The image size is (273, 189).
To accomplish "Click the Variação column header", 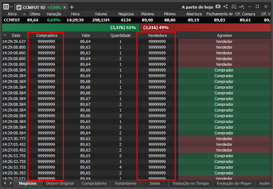I will coord(54,14).
